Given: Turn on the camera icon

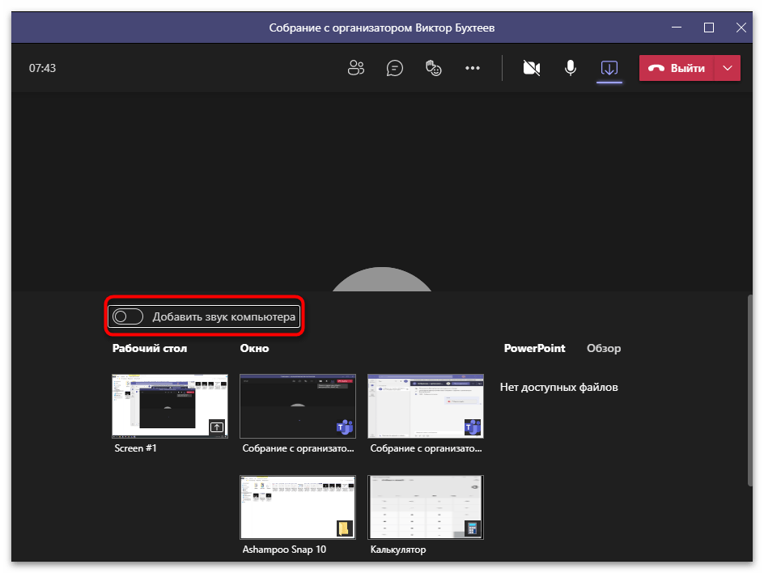Looking at the screenshot, I should (x=532, y=68).
